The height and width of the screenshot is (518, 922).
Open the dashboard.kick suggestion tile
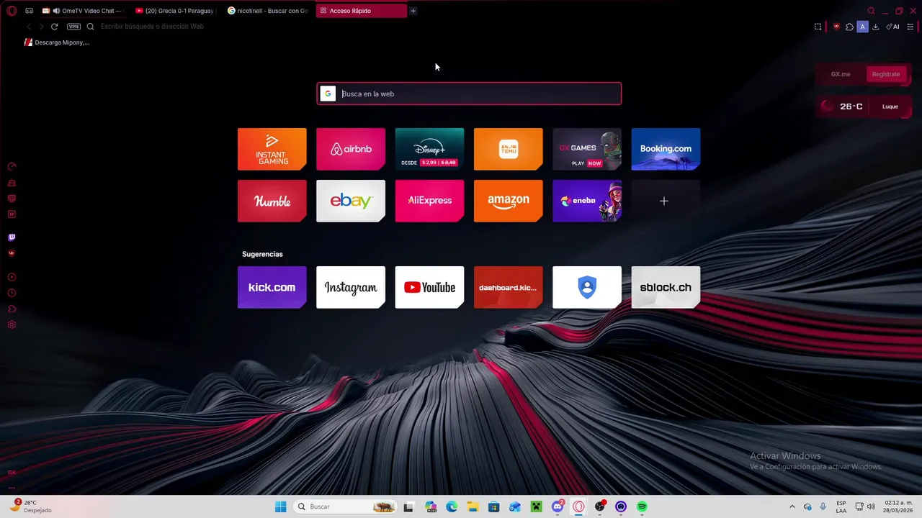tap(508, 287)
